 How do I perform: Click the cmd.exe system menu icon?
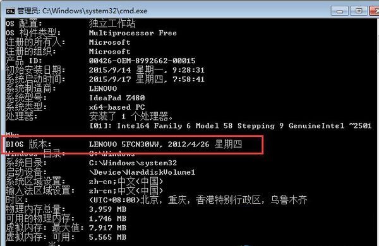click(x=10, y=11)
